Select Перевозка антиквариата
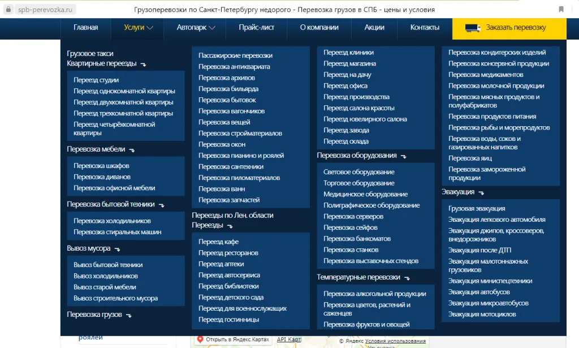Screen dimensions: 579x348 234,67
